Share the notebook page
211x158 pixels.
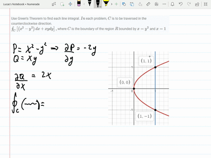[197, 4]
